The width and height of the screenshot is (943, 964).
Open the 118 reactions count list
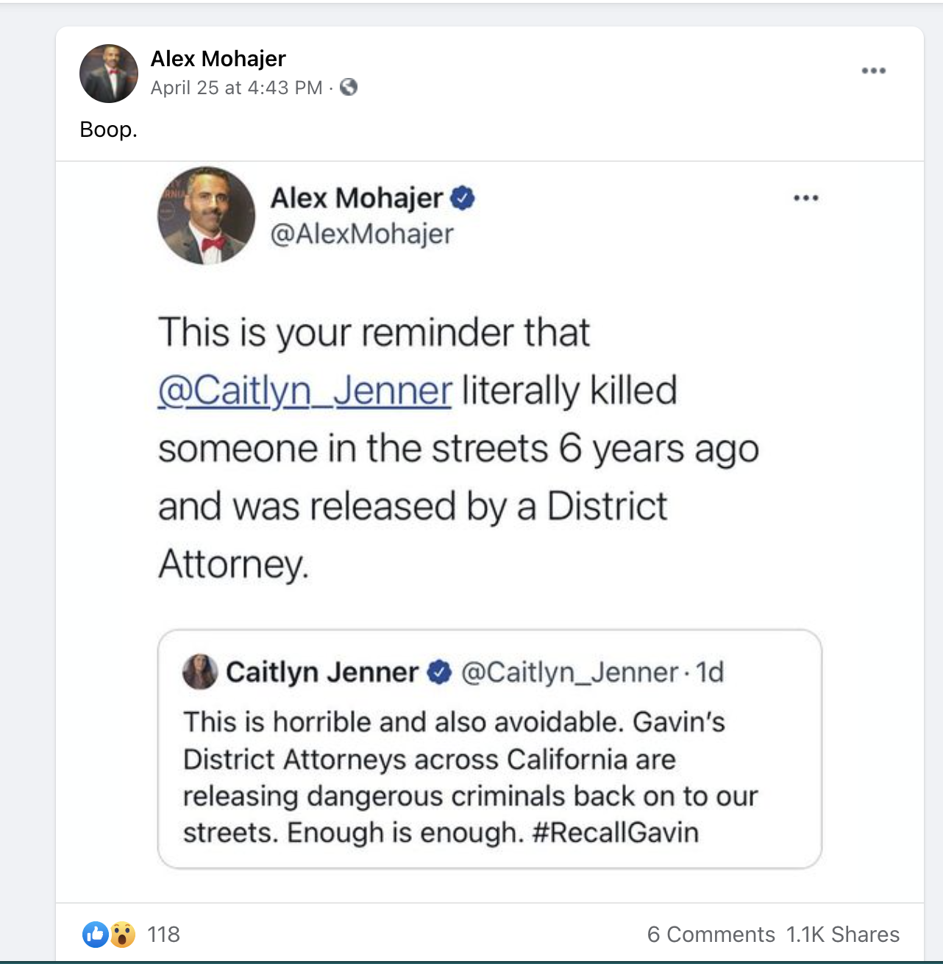[x=163, y=934]
